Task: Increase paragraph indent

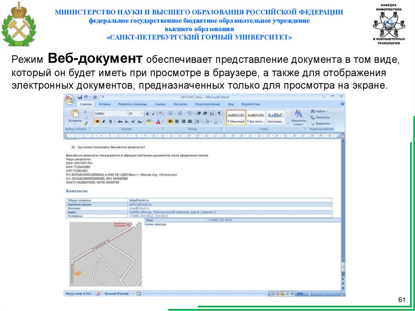Action: (x=205, y=114)
